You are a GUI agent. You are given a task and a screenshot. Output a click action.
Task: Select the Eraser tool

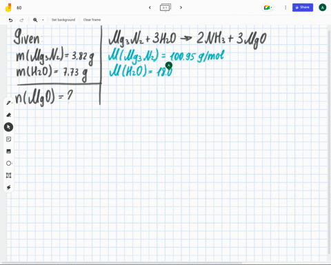click(9, 115)
